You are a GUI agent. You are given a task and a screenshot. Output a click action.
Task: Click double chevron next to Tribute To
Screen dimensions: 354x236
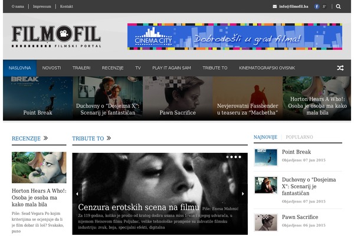pyautogui.click(x=109, y=138)
